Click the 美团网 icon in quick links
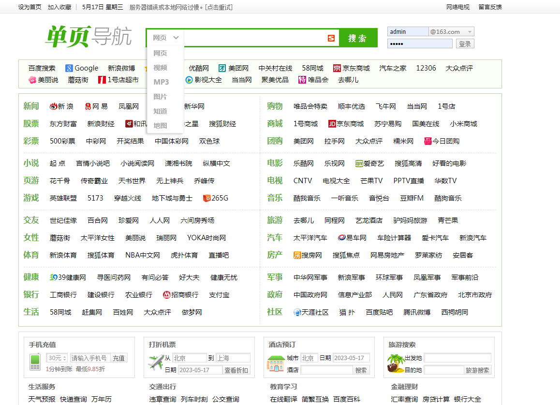560x405 pixels. tap(222, 68)
